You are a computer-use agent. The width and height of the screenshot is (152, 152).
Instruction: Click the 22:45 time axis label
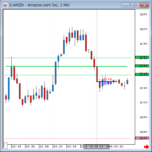click(x=17, y=146)
